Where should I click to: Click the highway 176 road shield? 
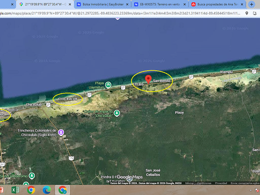pos(71,158)
